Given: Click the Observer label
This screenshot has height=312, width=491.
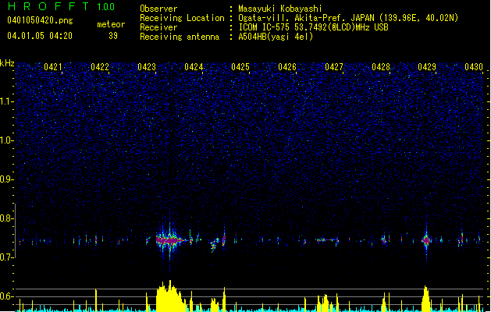Looking at the screenshot, I should pyautogui.click(x=158, y=9).
